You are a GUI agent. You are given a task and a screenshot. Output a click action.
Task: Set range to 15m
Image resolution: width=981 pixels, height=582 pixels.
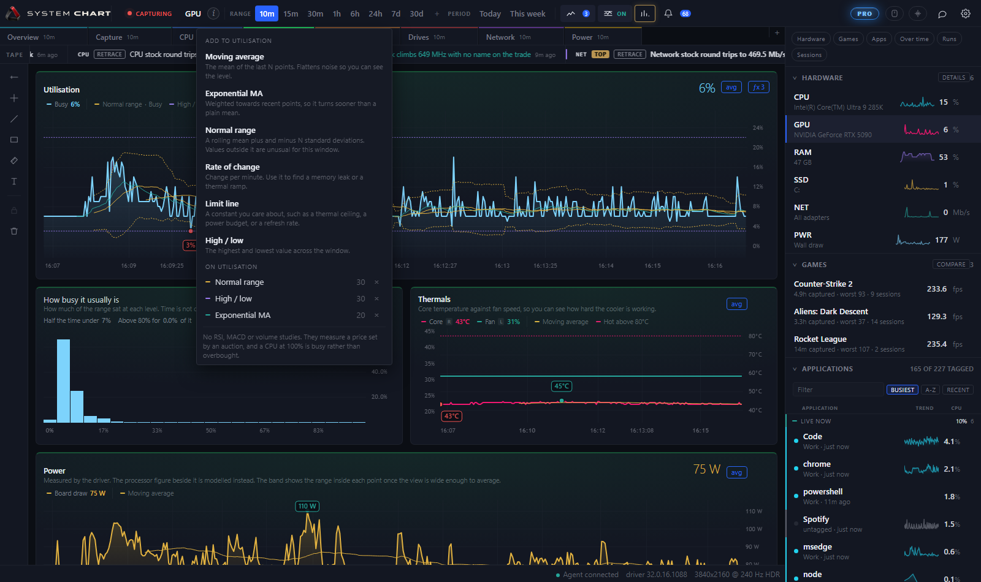291,13
